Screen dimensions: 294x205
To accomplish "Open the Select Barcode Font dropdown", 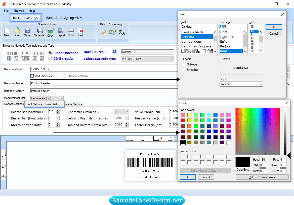I will [147, 59].
